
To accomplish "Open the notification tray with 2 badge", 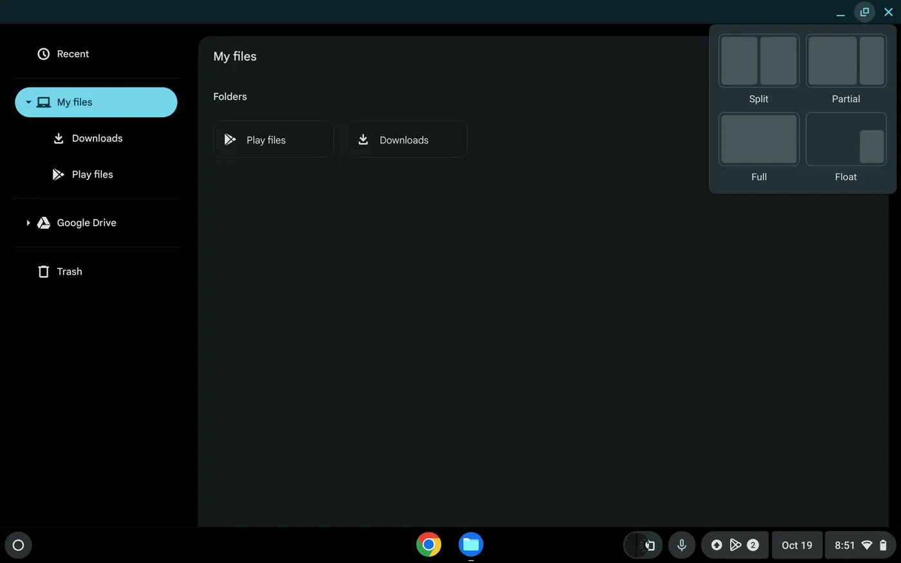I will tap(734, 545).
